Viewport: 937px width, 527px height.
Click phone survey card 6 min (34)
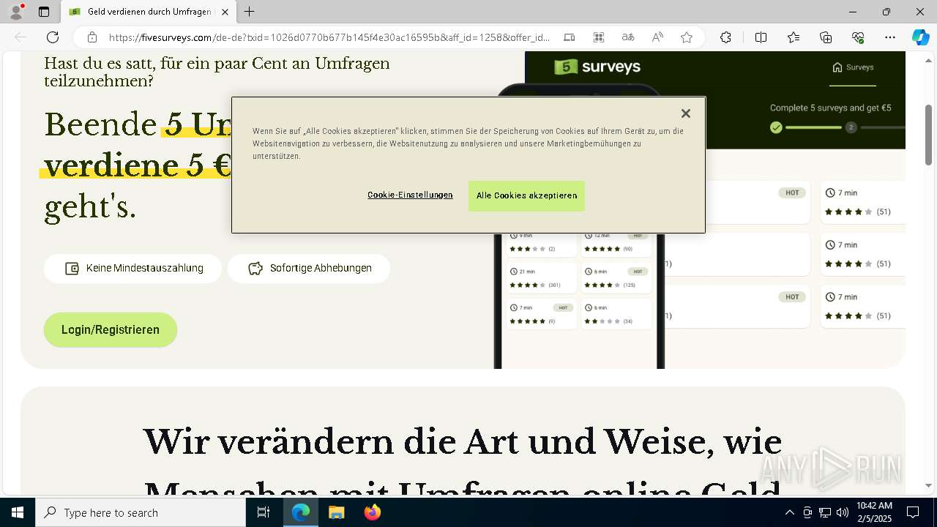click(616, 314)
